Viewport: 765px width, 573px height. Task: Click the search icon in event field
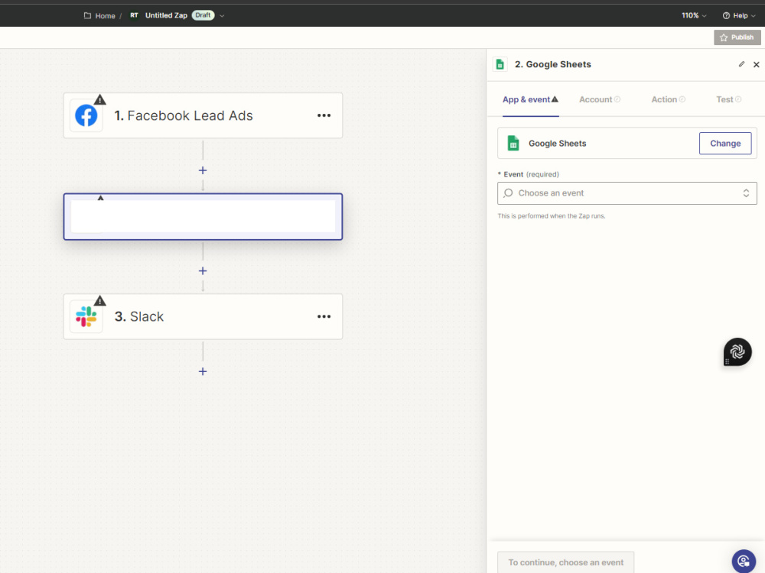[508, 193]
